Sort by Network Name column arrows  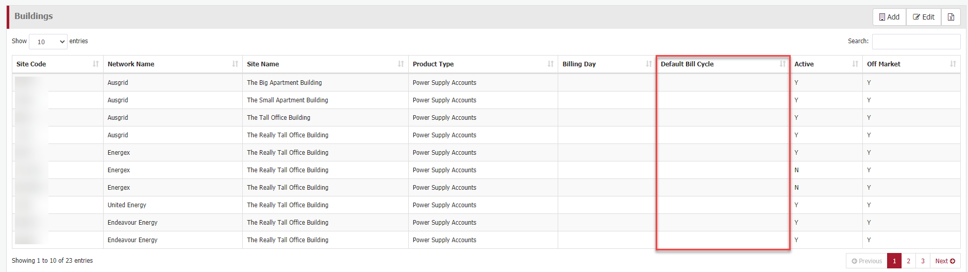pos(235,64)
